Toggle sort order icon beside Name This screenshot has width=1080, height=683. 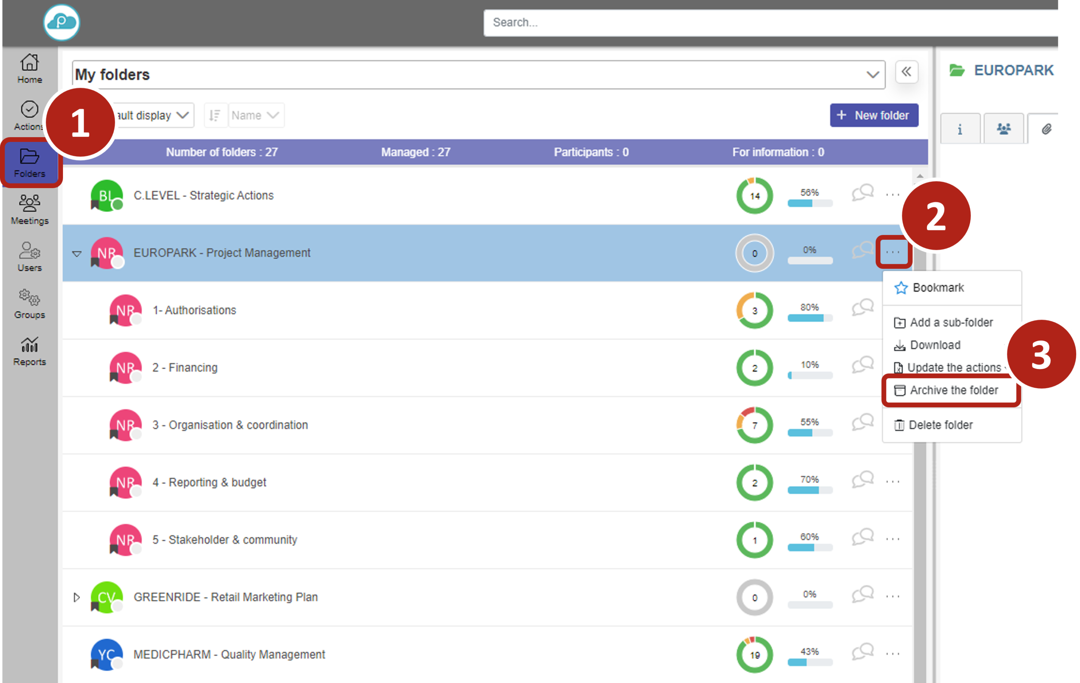coord(215,115)
